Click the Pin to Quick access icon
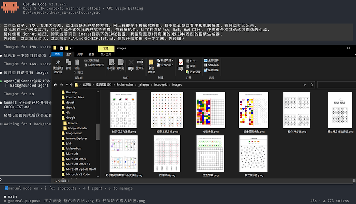Viewport: 356px width, 204px height. (58, 62)
